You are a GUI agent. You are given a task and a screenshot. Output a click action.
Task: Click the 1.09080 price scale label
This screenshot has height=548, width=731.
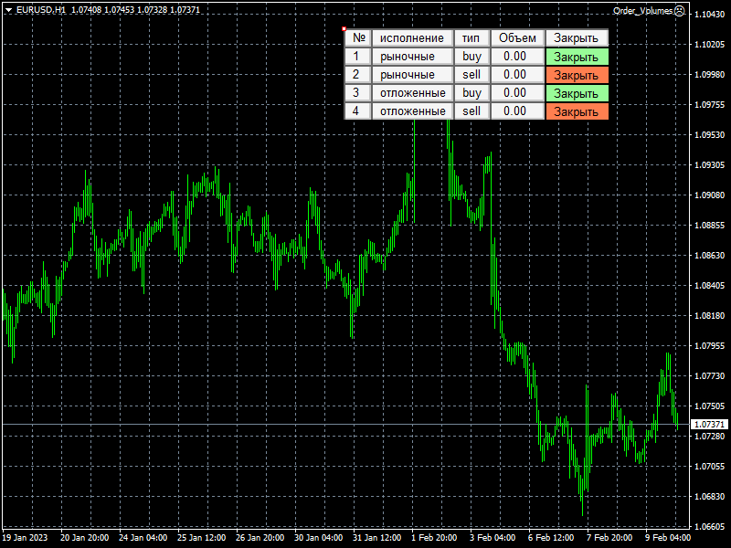coord(710,195)
